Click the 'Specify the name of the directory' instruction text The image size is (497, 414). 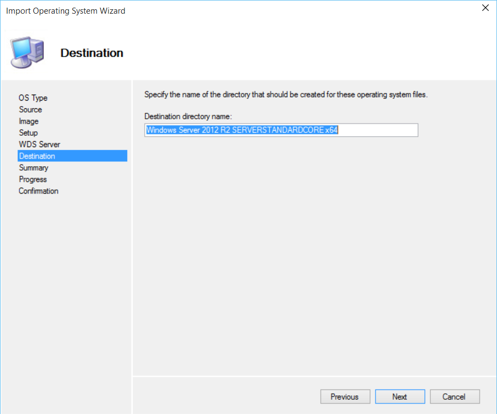point(285,95)
